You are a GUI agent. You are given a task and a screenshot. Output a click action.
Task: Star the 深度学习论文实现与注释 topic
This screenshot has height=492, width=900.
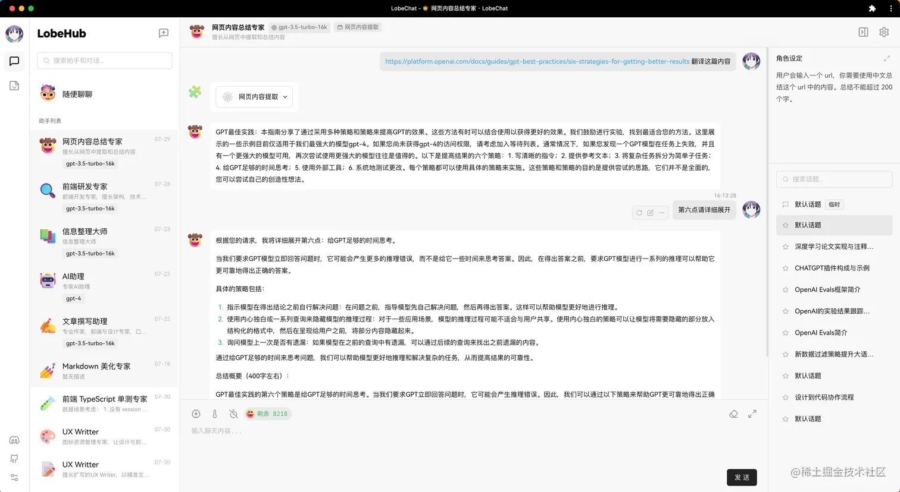click(785, 247)
